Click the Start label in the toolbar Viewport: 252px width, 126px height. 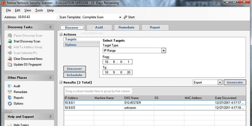(x=131, y=17)
